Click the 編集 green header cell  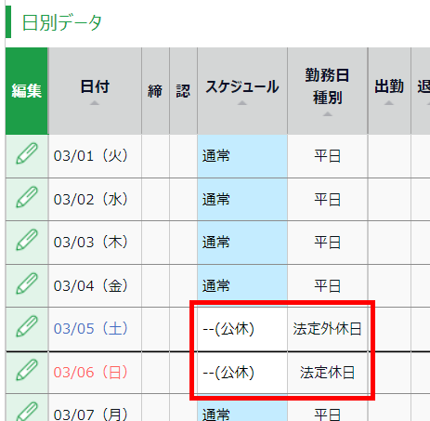(x=27, y=91)
